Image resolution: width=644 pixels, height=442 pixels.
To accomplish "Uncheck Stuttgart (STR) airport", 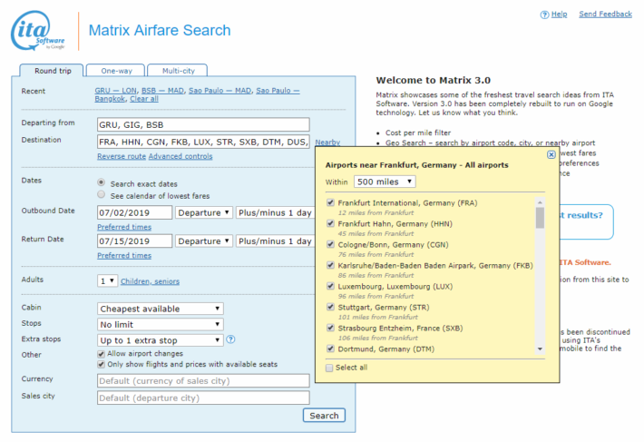I will tap(330, 307).
